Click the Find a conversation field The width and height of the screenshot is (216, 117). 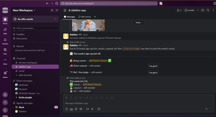pos(35,28)
